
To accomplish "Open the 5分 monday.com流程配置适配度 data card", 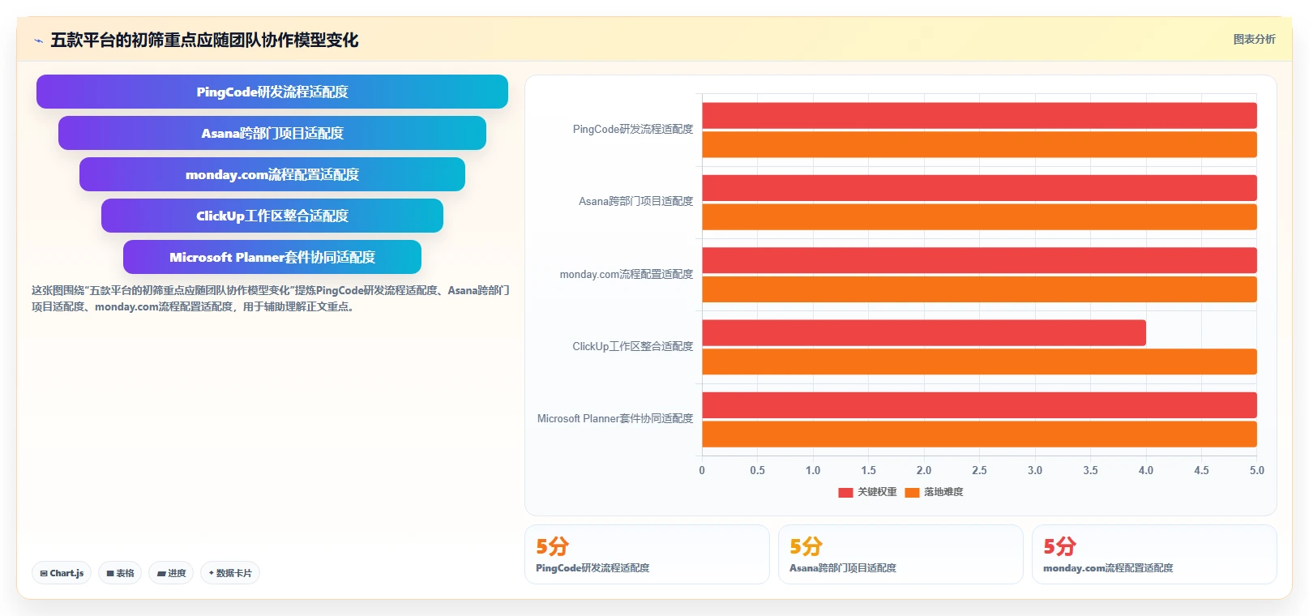I will click(1154, 554).
